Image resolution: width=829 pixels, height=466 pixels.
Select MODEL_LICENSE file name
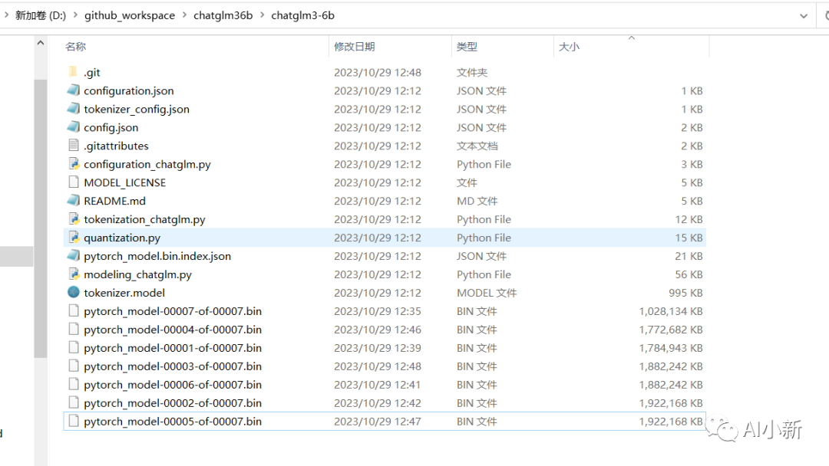coord(125,182)
